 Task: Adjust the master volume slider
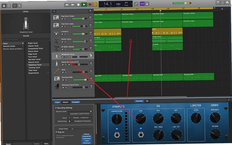coord(182,3)
